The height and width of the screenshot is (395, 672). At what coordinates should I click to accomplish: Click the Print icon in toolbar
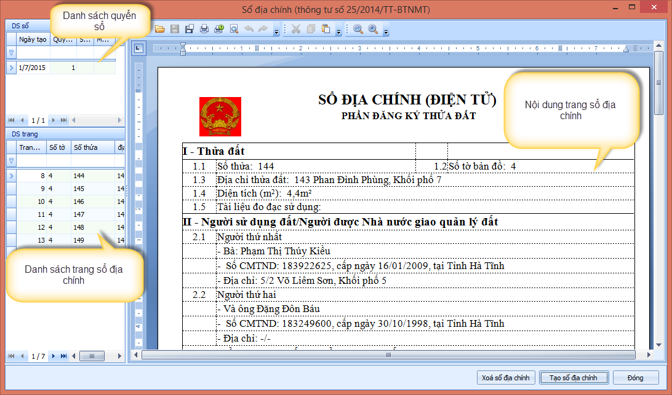pos(204,29)
